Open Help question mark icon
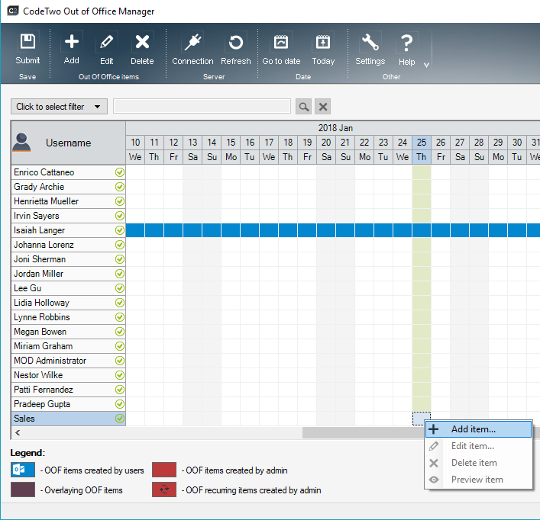The height and width of the screenshot is (520, 540). coord(407,43)
